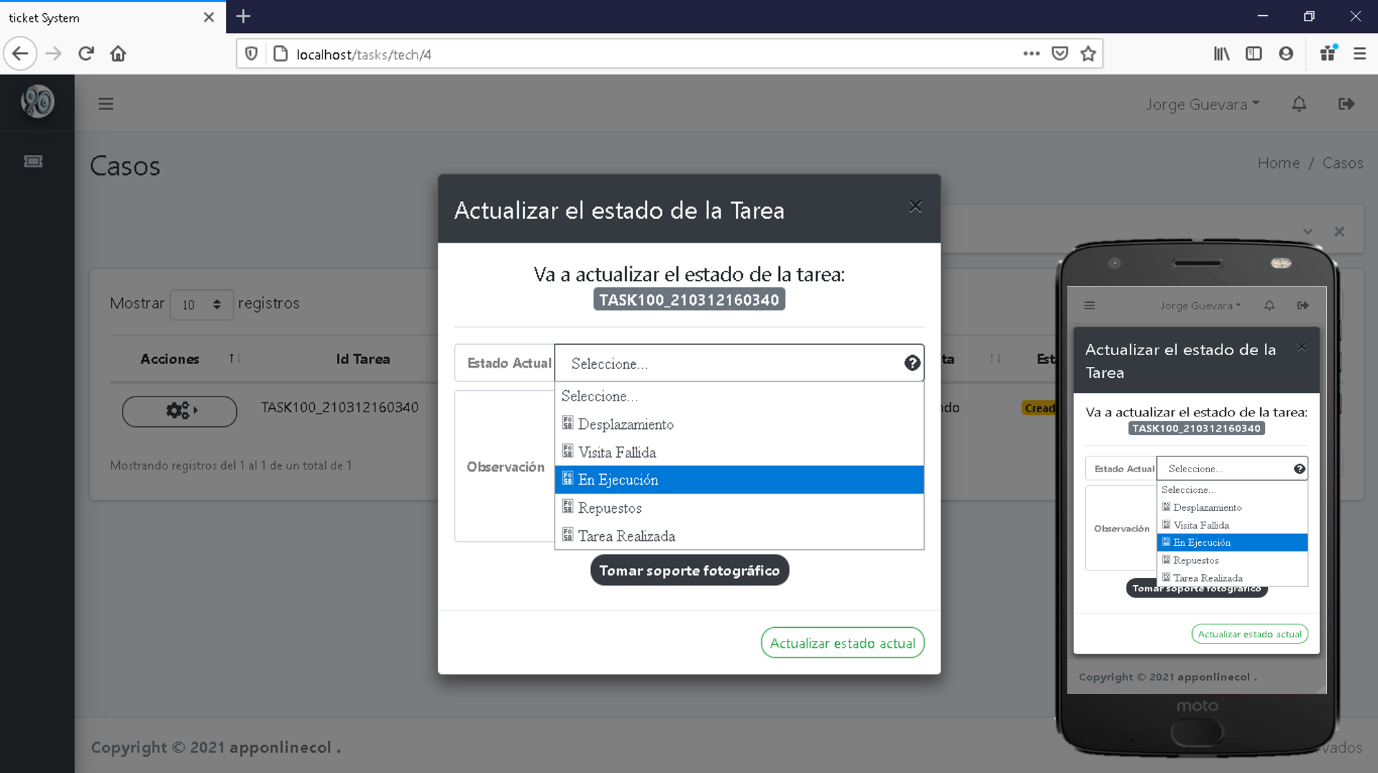Toggle the app sidebar hamburger icon
This screenshot has width=1378, height=773.
(106, 104)
